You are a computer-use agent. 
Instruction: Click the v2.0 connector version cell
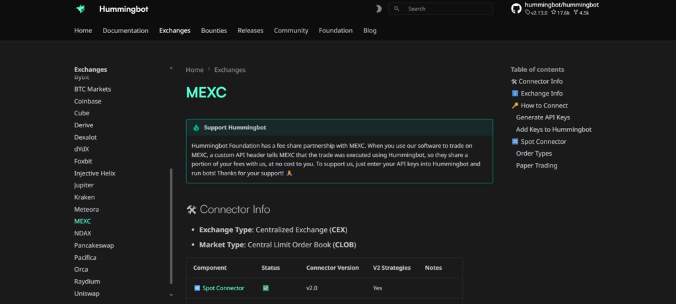[x=312, y=288]
